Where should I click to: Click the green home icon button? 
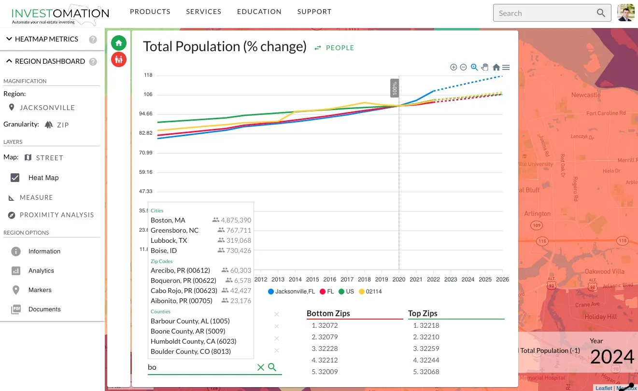pyautogui.click(x=118, y=43)
